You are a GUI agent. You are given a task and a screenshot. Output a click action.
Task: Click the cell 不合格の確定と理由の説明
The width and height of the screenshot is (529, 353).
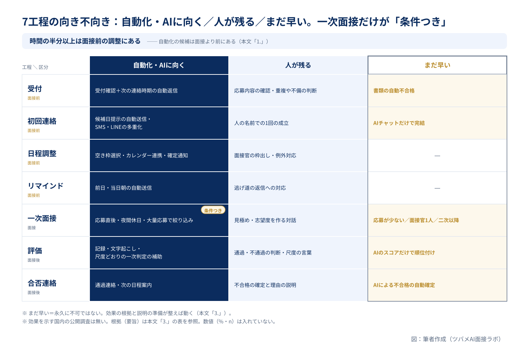pyautogui.click(x=298, y=285)
